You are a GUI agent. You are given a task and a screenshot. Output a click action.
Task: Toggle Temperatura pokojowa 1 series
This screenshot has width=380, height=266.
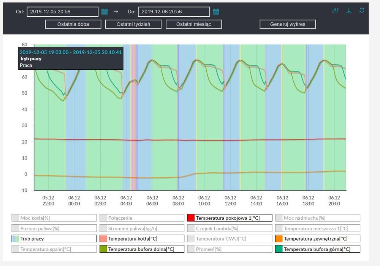pyautogui.click(x=230, y=218)
